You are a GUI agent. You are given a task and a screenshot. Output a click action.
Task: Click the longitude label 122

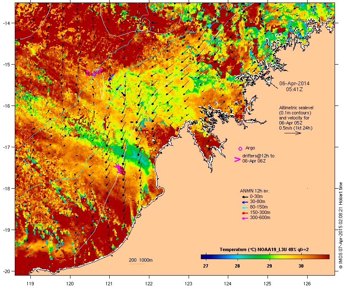[x=149, y=284]
